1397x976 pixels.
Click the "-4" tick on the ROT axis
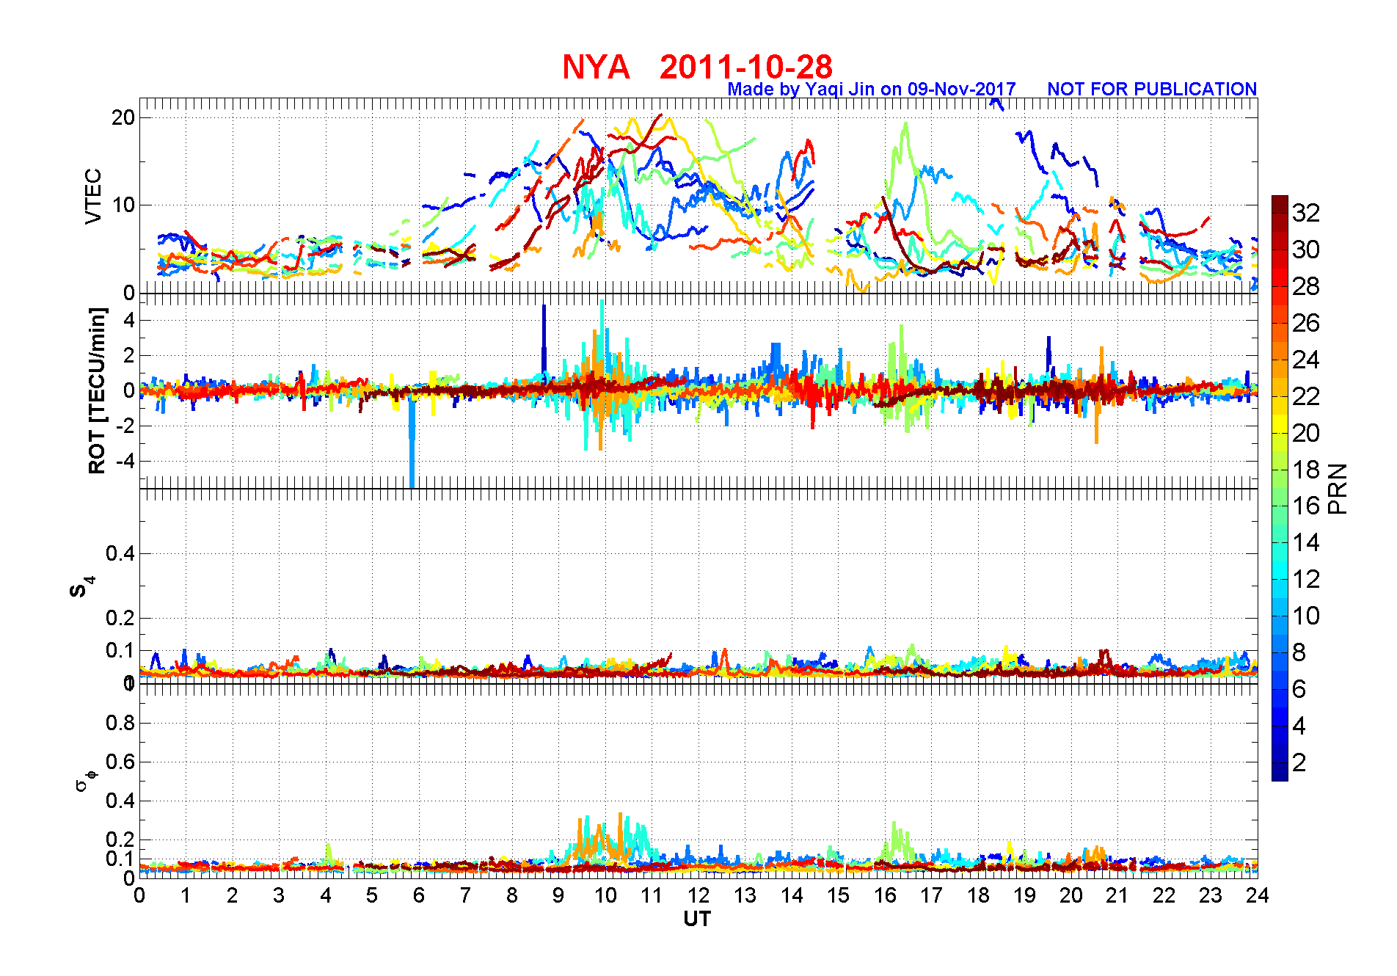125,461
